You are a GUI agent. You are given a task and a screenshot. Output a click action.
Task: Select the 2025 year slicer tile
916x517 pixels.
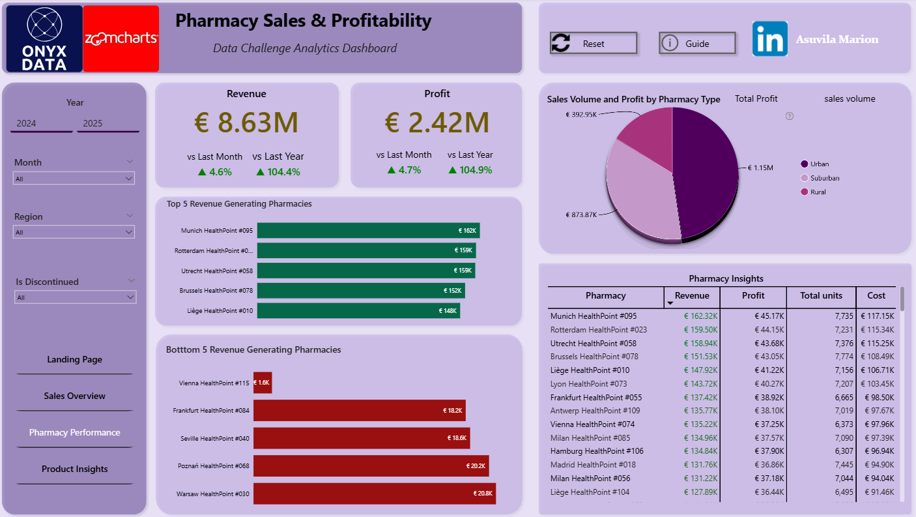107,123
